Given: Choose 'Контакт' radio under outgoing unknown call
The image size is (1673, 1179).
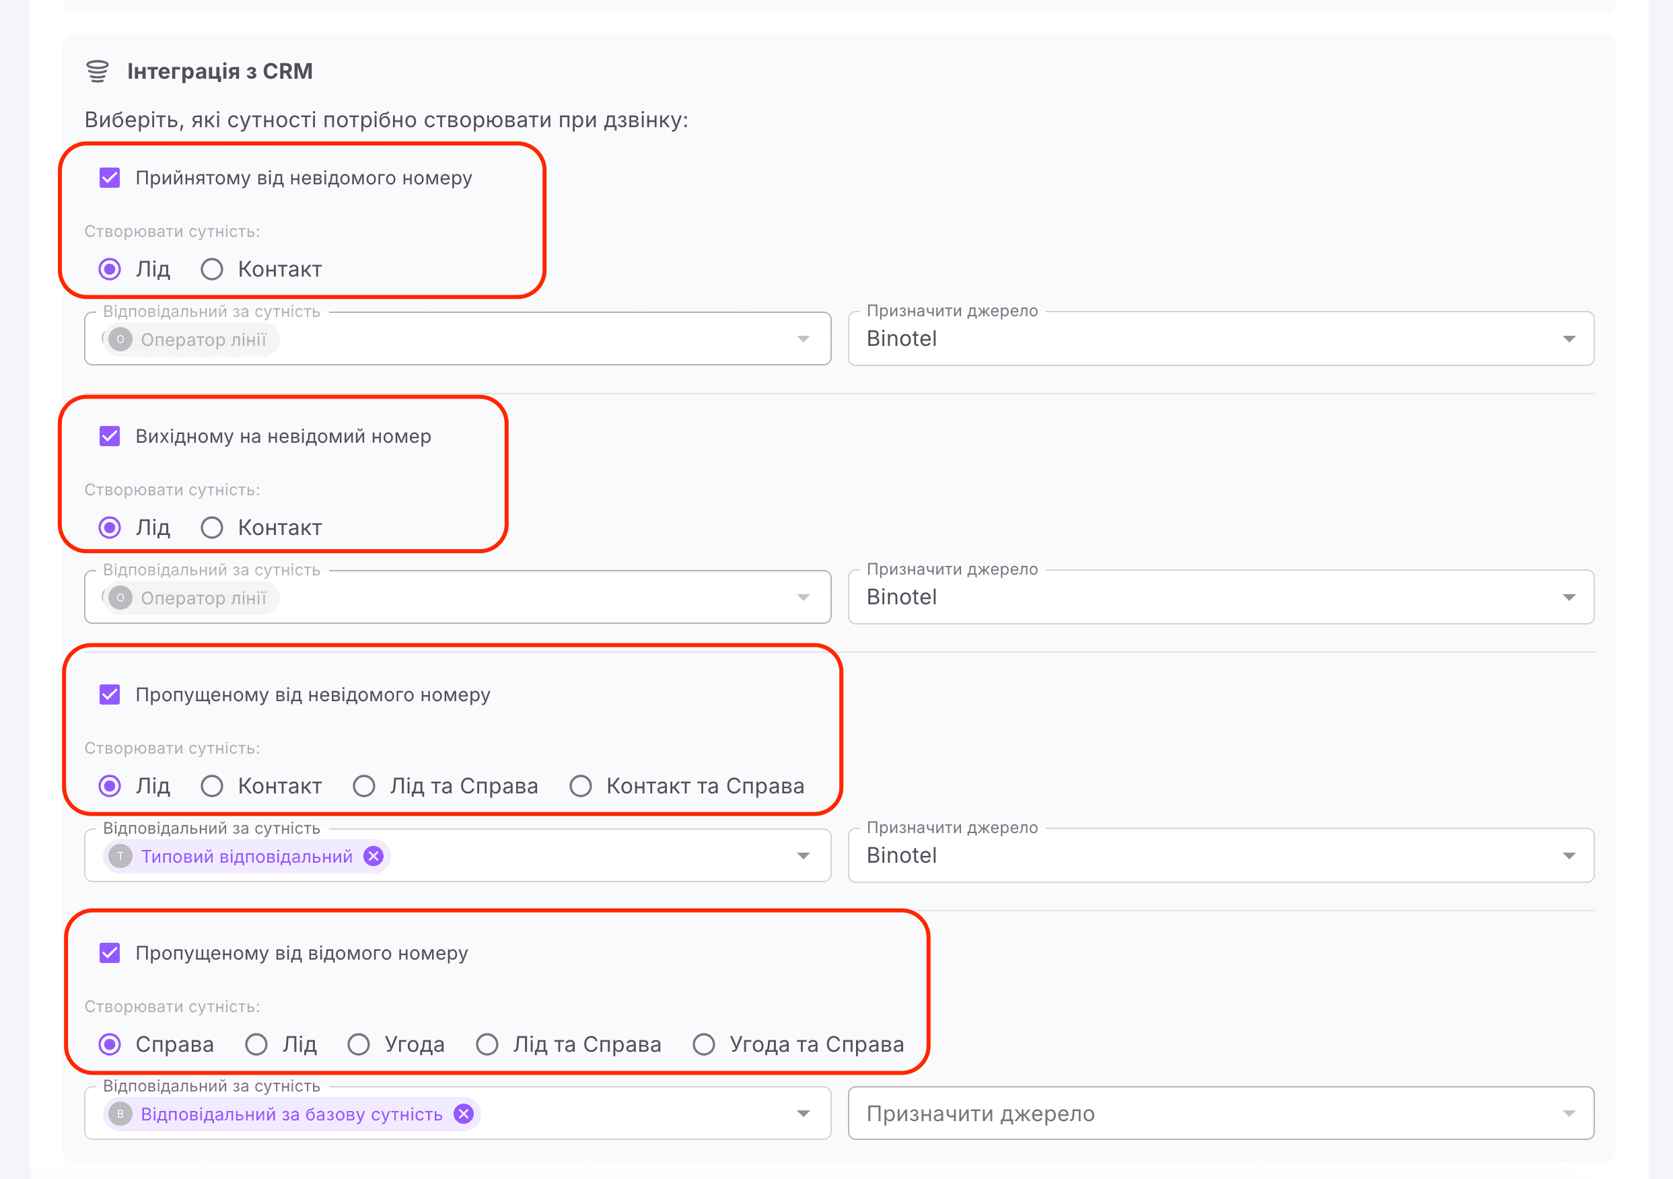Looking at the screenshot, I should click(212, 528).
